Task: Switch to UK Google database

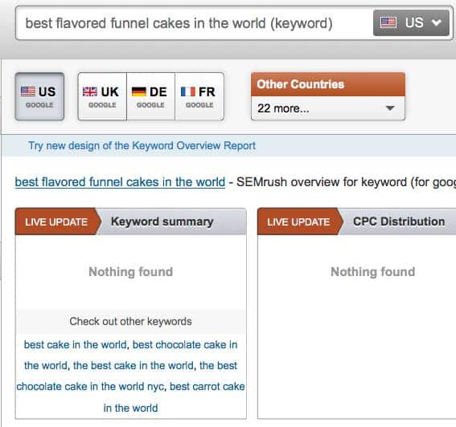Action: click(x=102, y=96)
